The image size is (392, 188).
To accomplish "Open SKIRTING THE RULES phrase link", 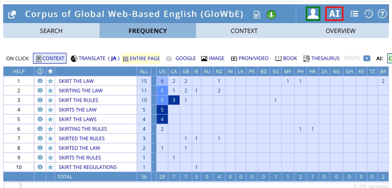I will click(x=83, y=129).
